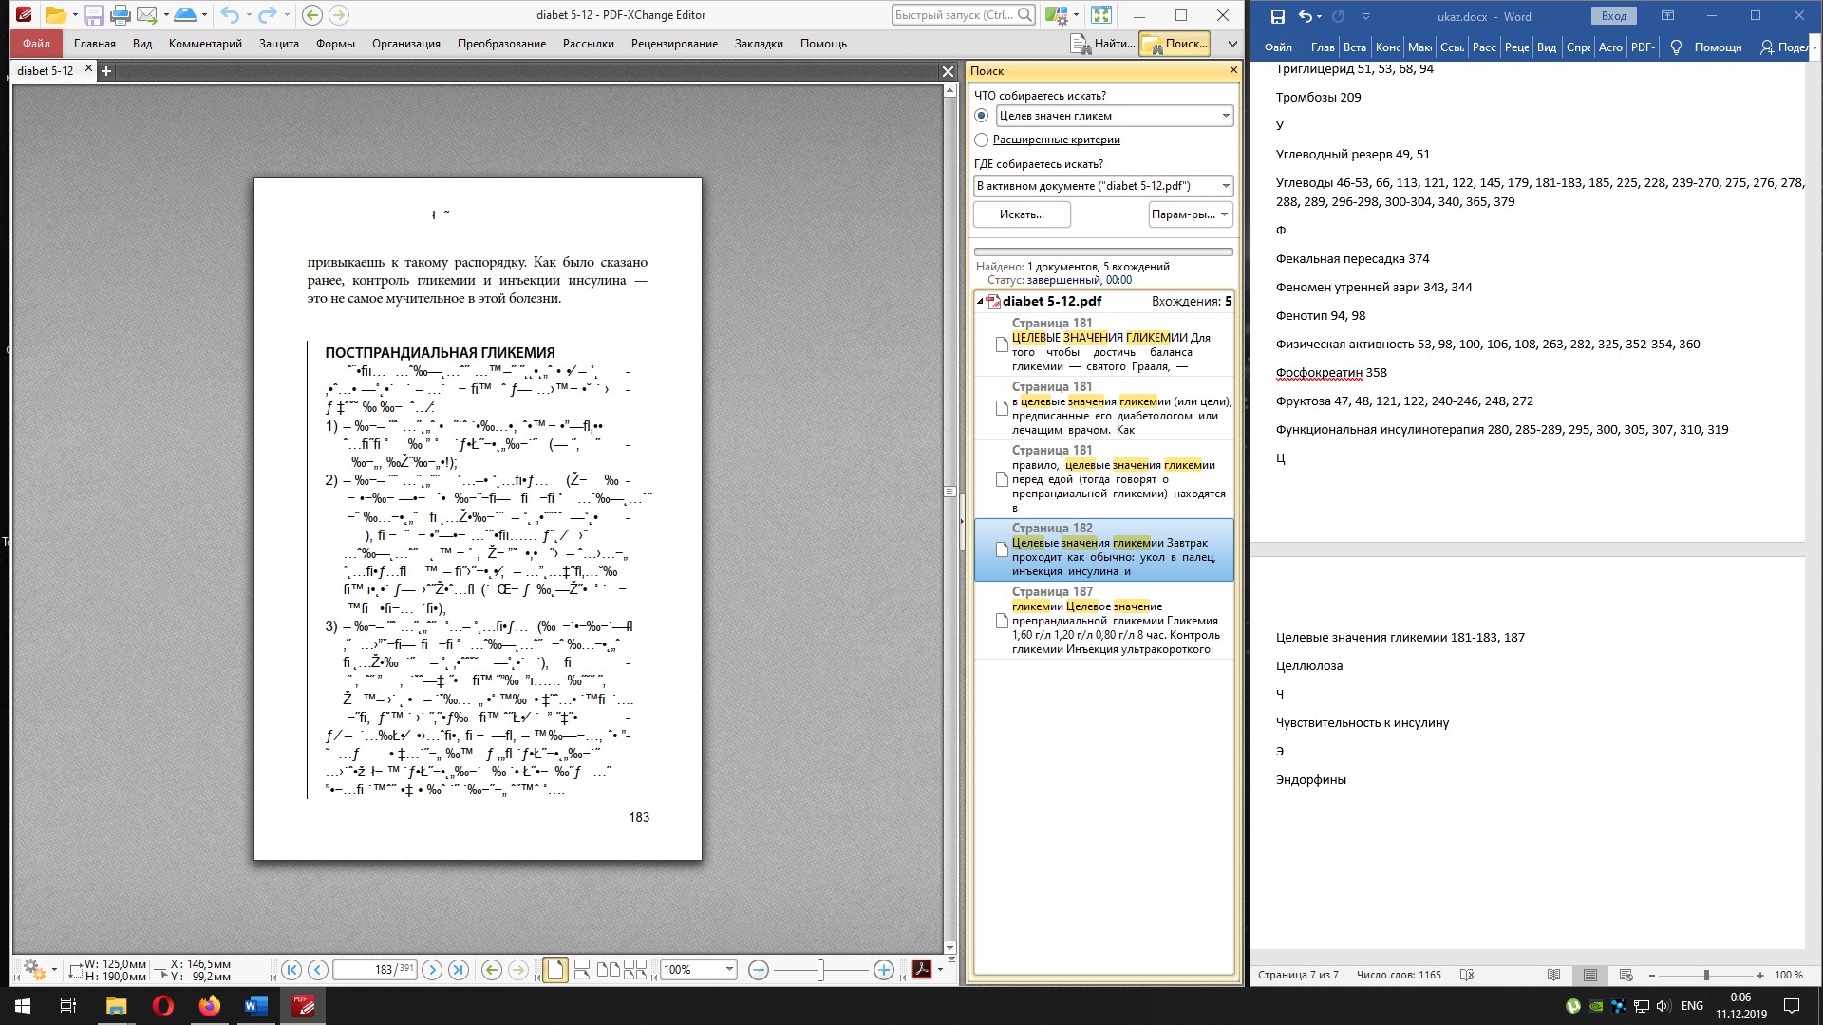Click the email document envelope icon
The width and height of the screenshot is (1823, 1025).
pyautogui.click(x=147, y=15)
